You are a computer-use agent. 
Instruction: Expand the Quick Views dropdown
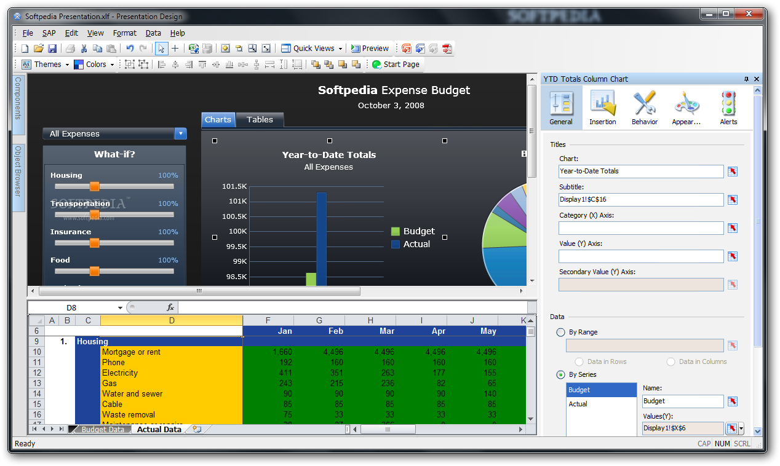pos(340,49)
